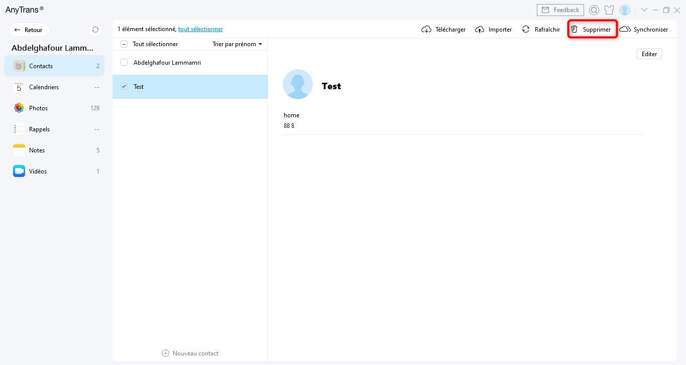Open the Rappels category
The image size is (686, 365).
(54, 129)
